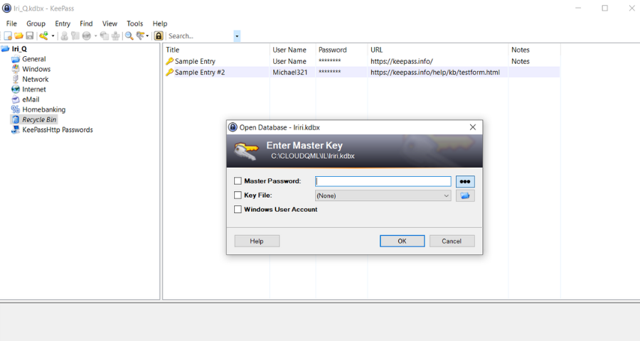Select the KeePassHttp Passwords group icon

click(x=16, y=130)
